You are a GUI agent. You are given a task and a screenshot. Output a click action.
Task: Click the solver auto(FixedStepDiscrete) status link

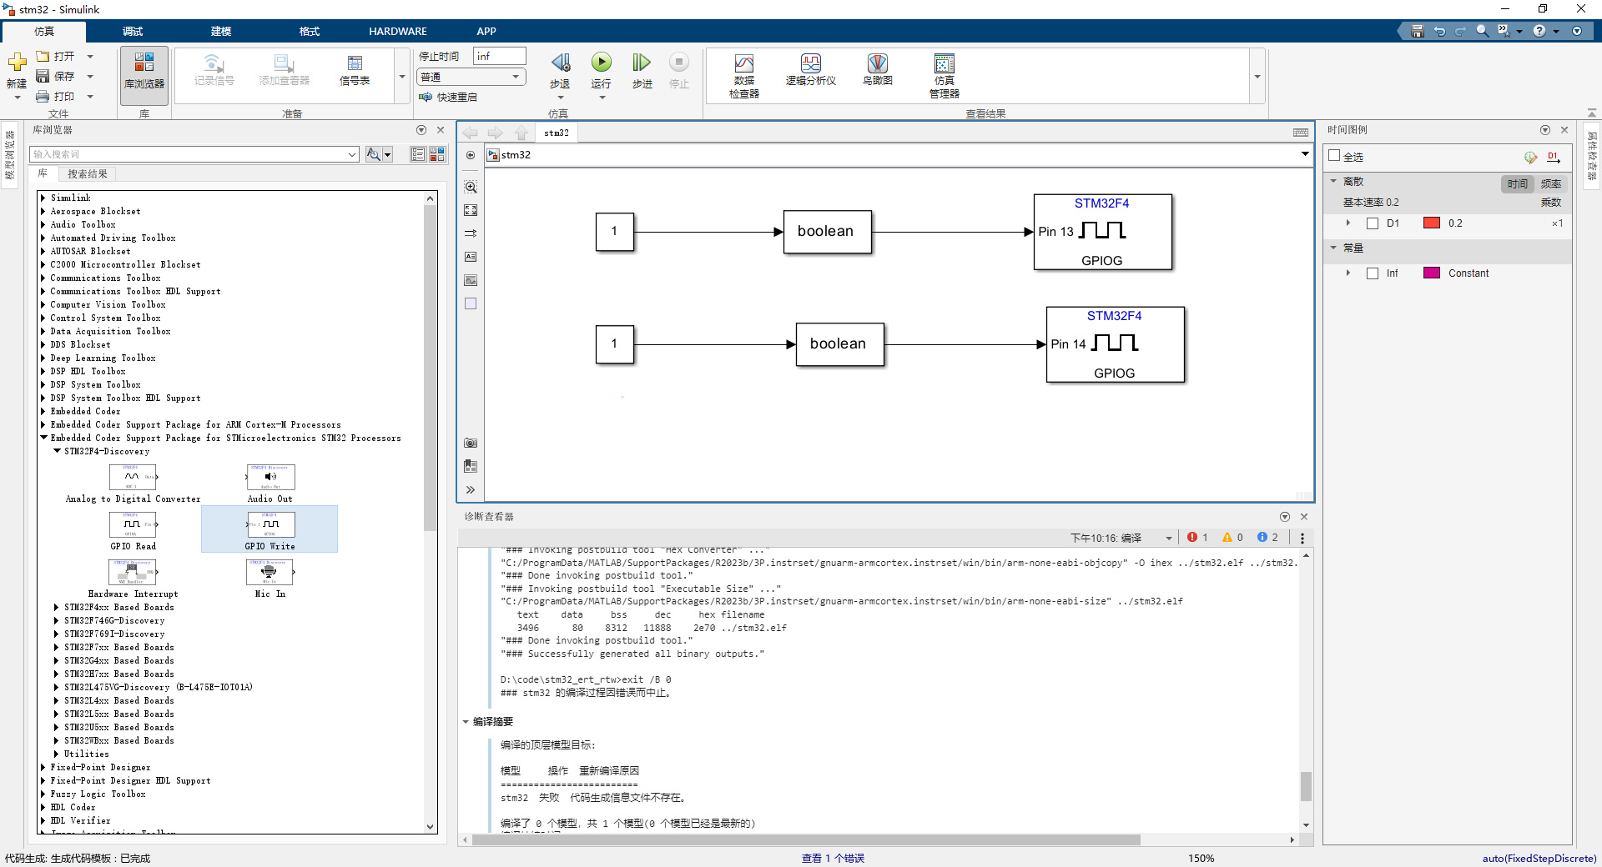click(1539, 858)
